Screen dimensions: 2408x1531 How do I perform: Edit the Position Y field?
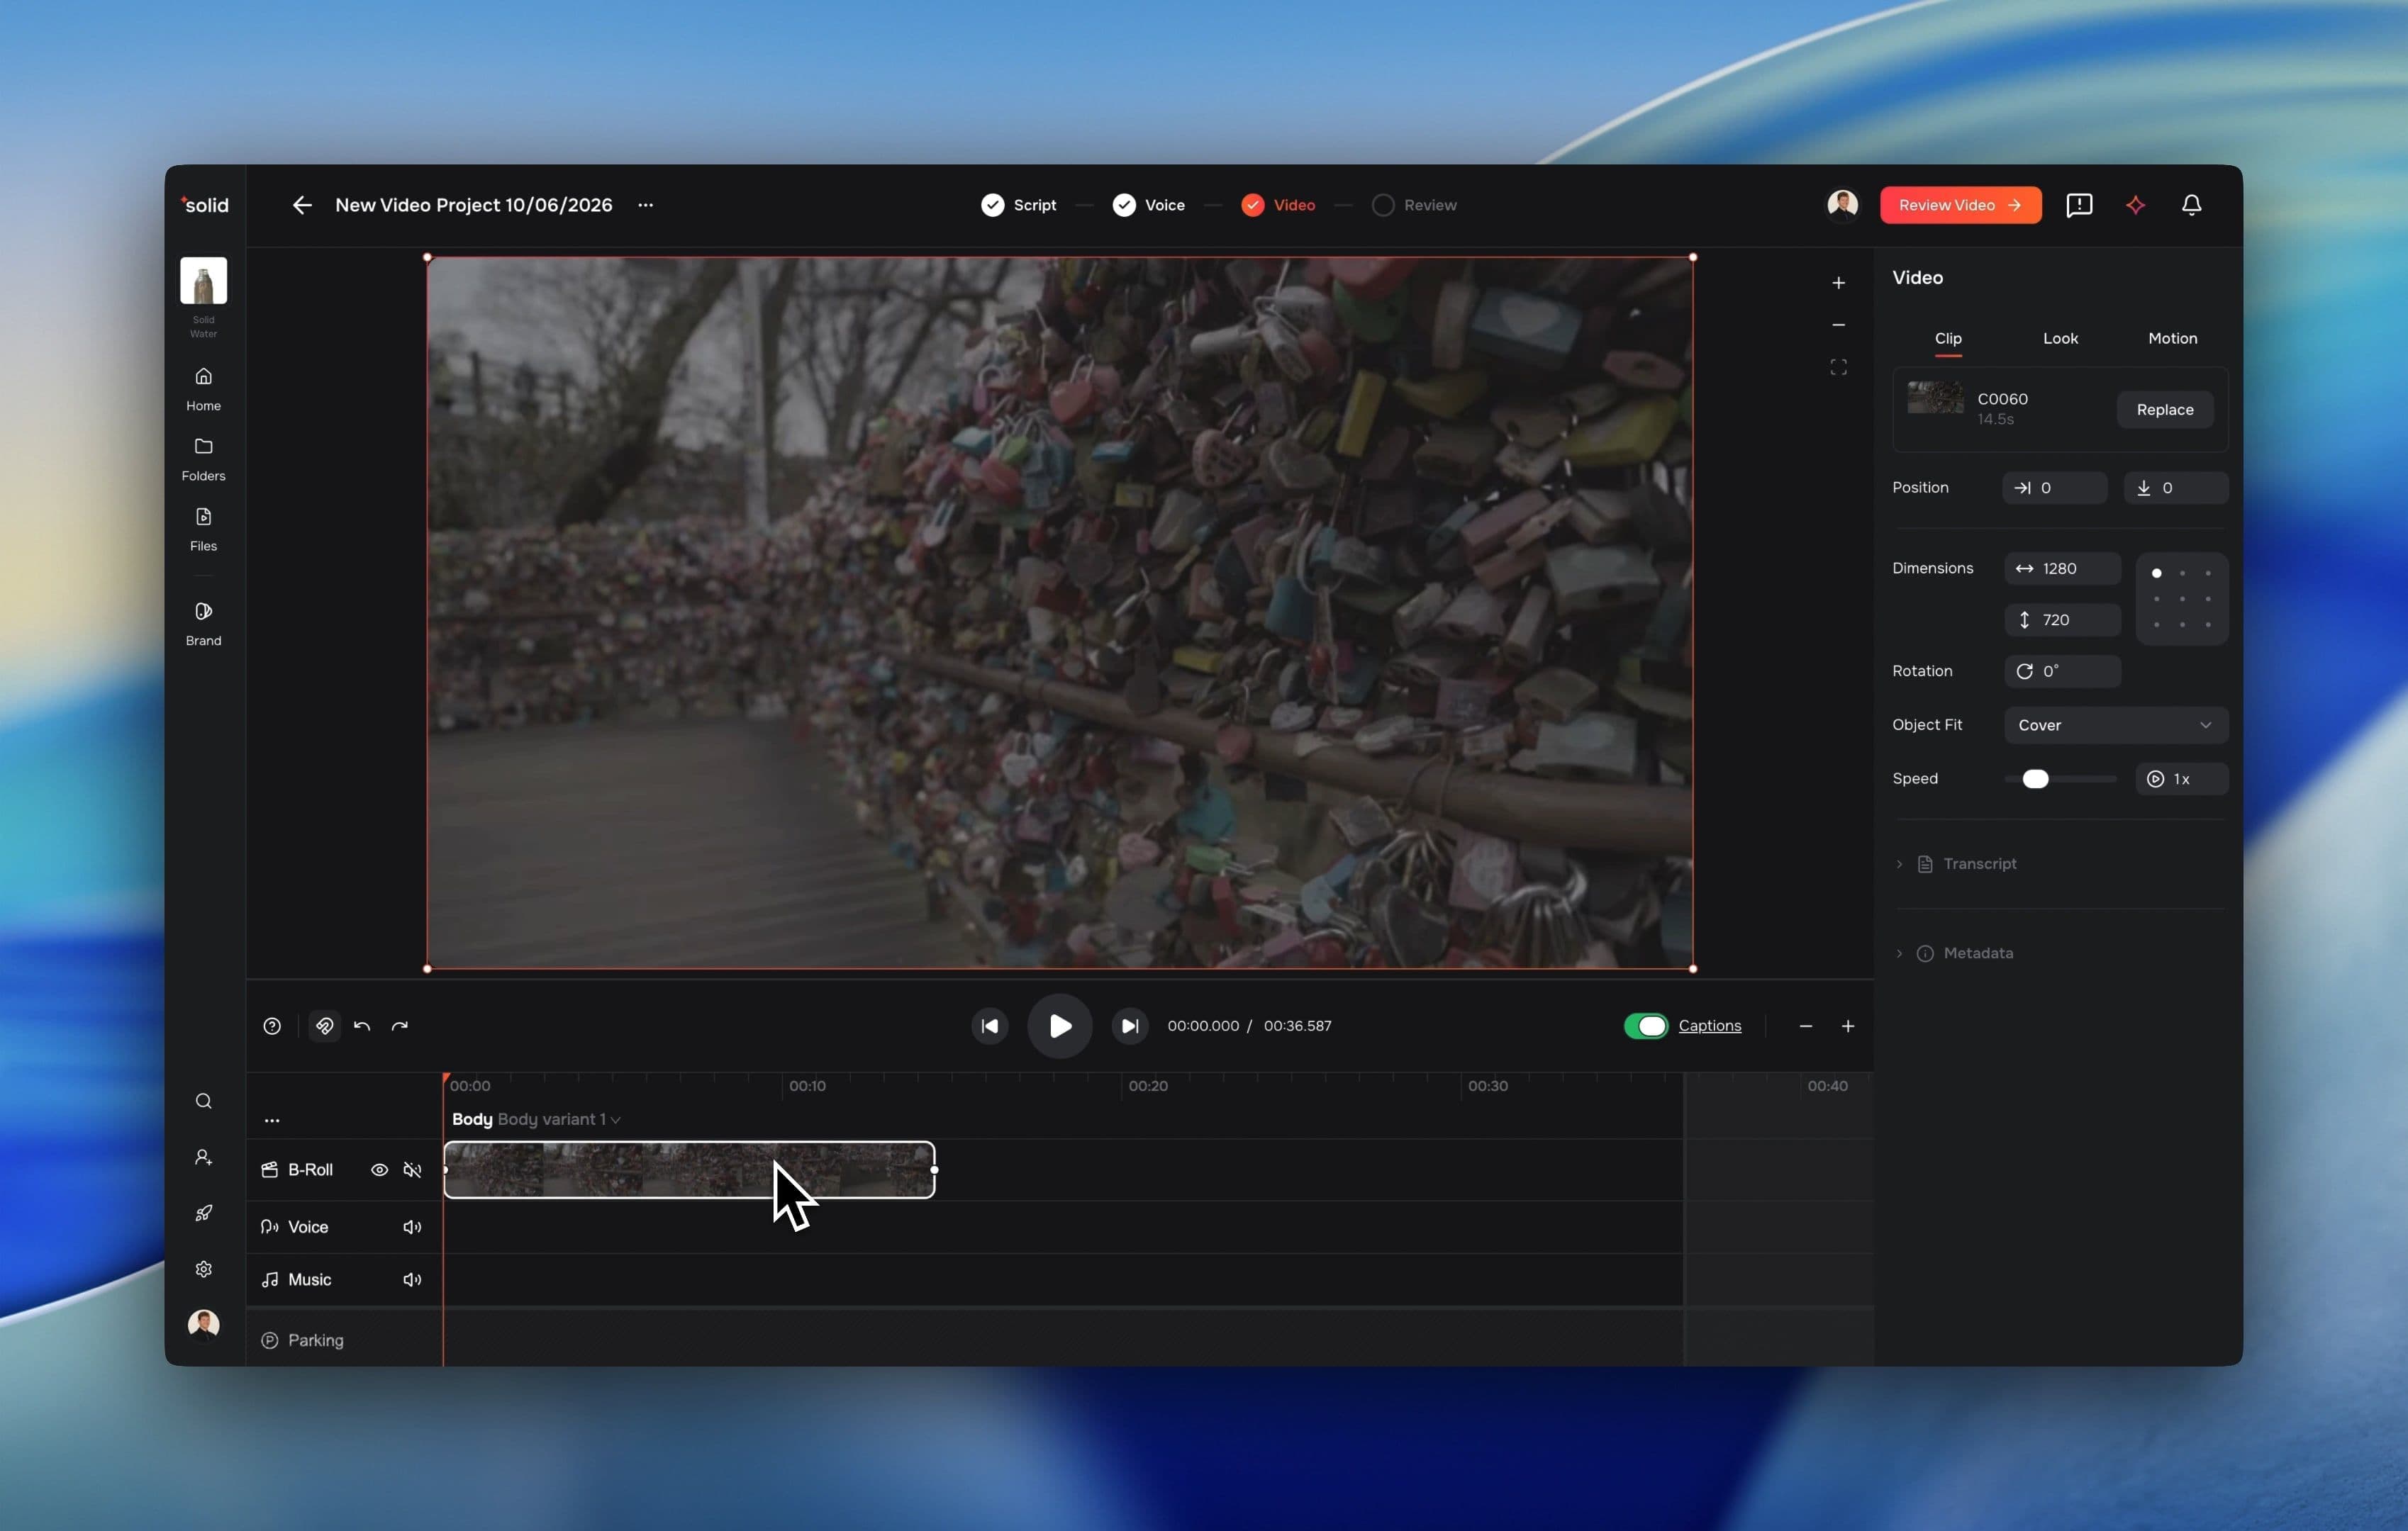[2176, 488]
